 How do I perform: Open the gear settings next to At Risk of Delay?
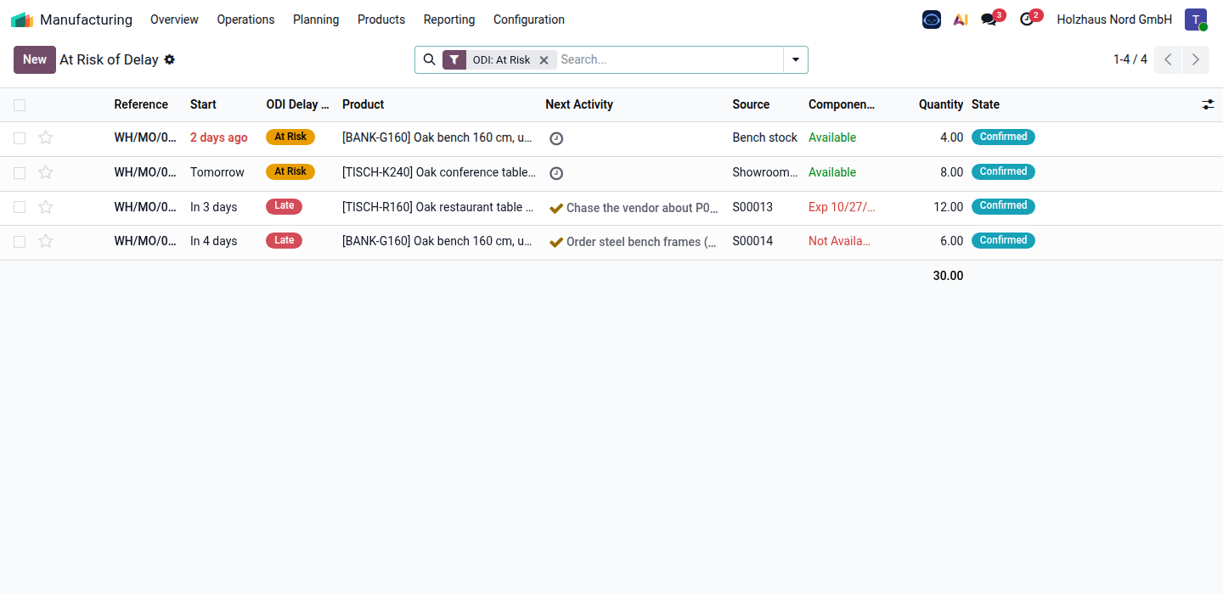tap(170, 59)
